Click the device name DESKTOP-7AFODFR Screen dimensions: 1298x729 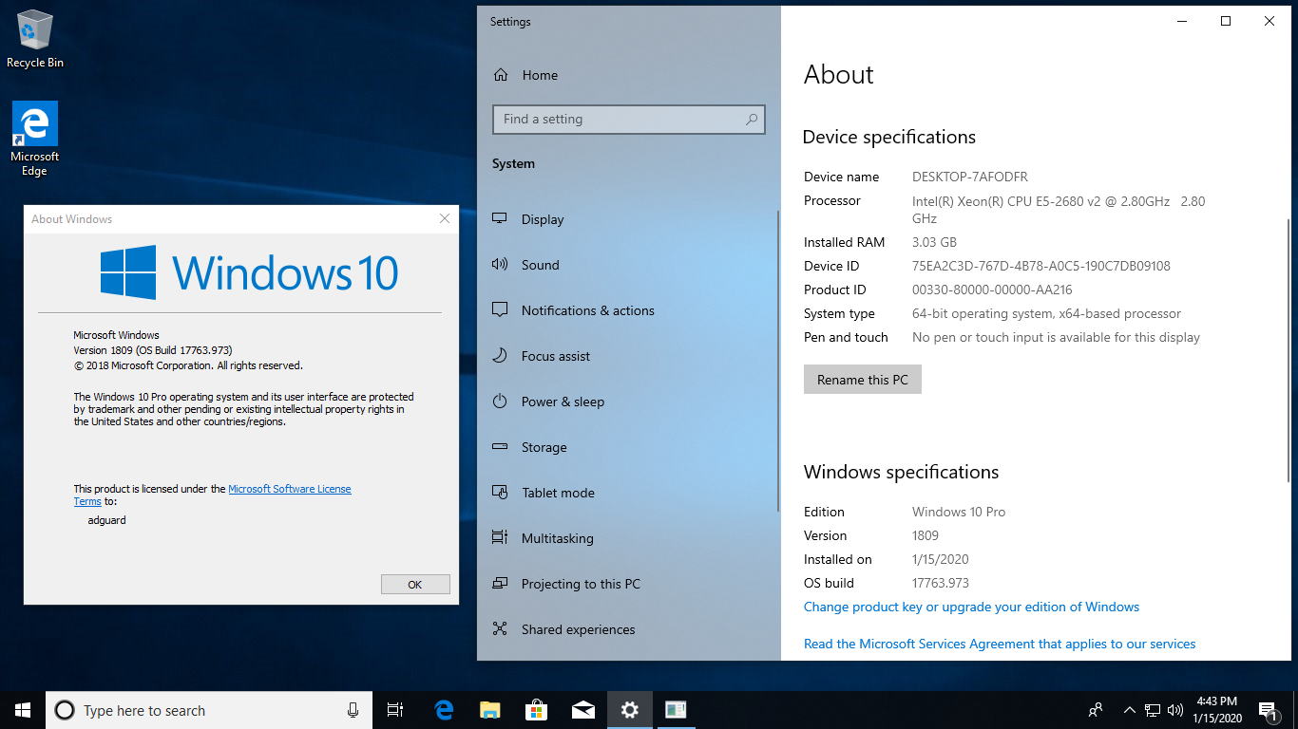[970, 177]
